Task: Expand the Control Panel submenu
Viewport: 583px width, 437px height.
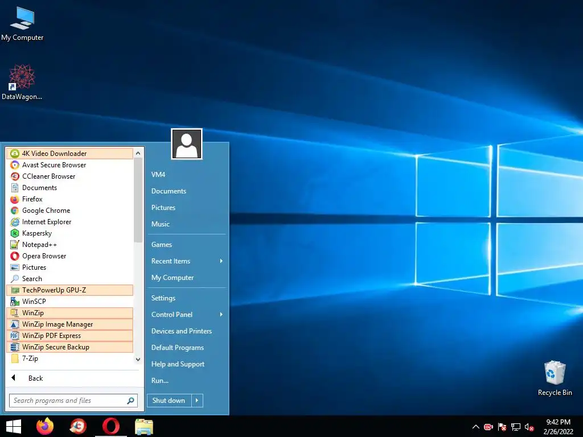Action: coord(187,315)
